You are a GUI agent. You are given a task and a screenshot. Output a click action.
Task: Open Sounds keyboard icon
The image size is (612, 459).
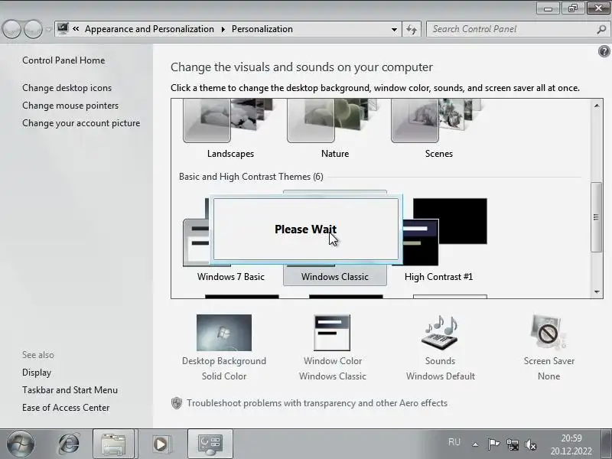pyautogui.click(x=440, y=333)
